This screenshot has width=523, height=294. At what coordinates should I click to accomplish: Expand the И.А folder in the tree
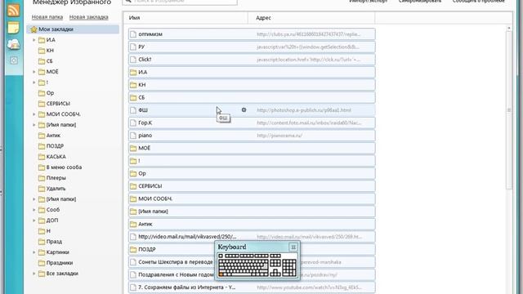click(34, 40)
